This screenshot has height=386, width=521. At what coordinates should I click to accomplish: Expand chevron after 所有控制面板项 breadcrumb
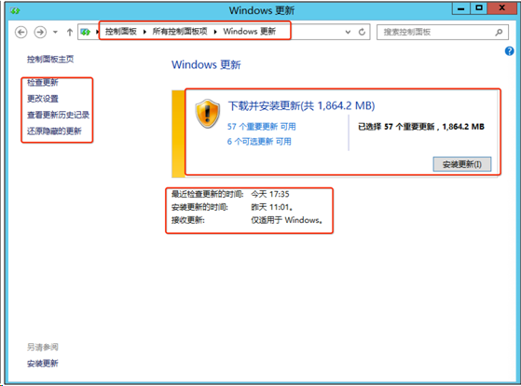215,32
